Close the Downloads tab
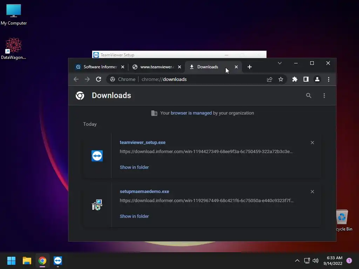 tap(236, 67)
